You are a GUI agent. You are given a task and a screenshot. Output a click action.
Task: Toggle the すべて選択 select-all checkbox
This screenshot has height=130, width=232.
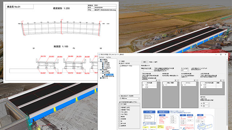120,104
